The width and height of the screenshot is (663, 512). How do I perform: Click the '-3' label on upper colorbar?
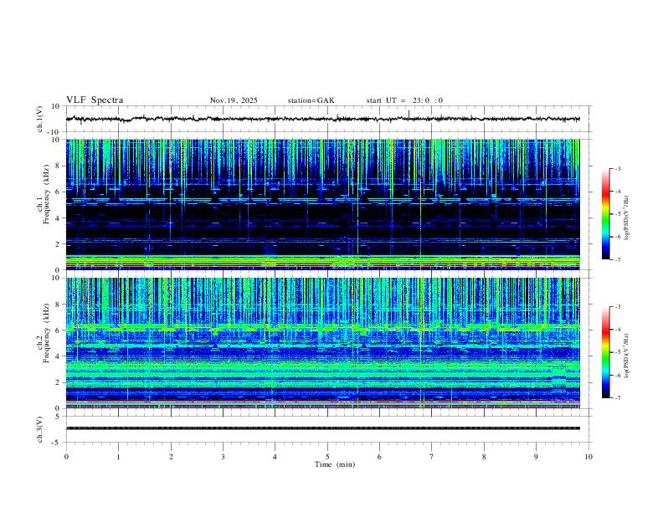click(617, 168)
